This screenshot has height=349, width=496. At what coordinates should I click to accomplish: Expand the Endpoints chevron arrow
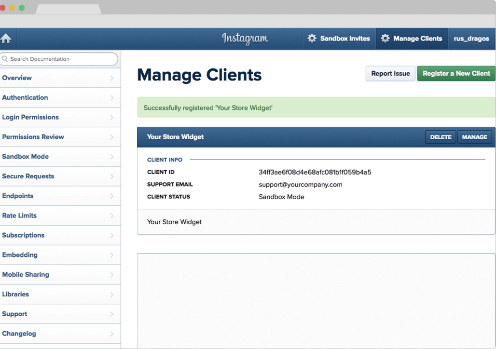[112, 196]
